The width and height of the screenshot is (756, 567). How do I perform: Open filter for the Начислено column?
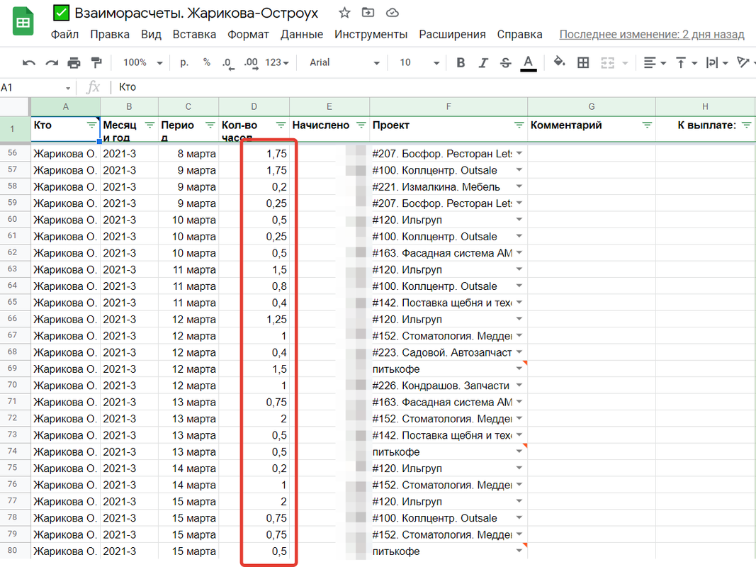[361, 125]
